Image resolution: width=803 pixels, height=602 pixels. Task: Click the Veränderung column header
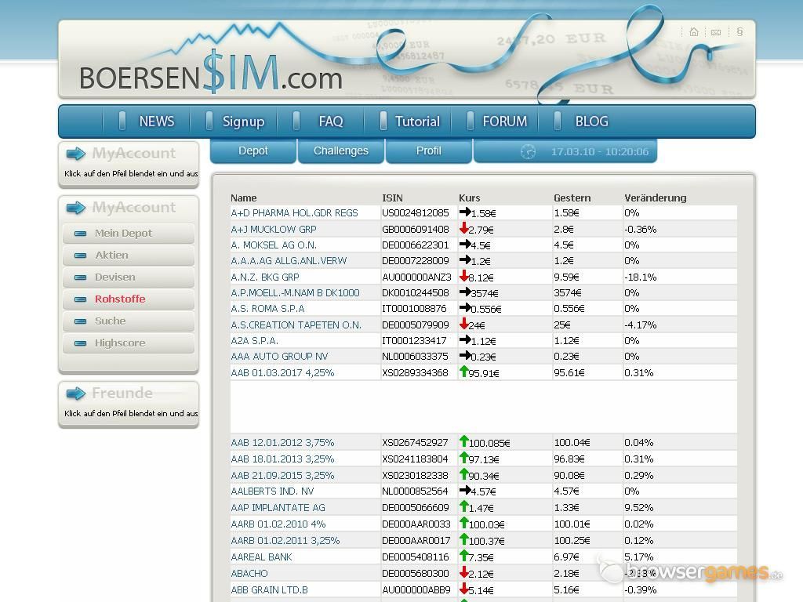(x=655, y=198)
